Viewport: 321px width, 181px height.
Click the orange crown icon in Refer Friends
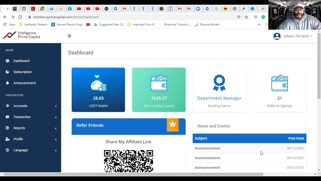click(x=173, y=125)
